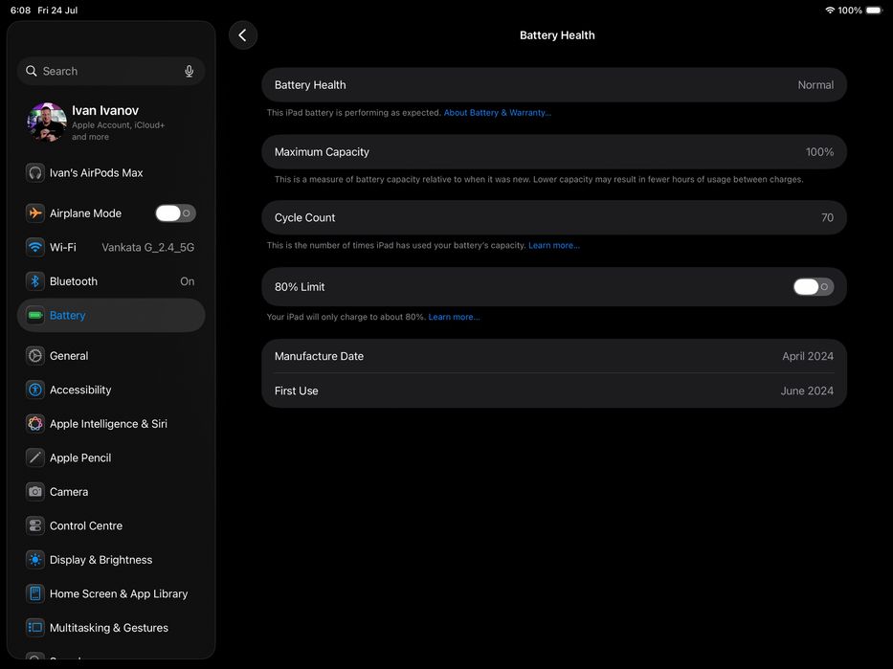
Task: Select Battery in the sidebar
Action: pos(111,316)
